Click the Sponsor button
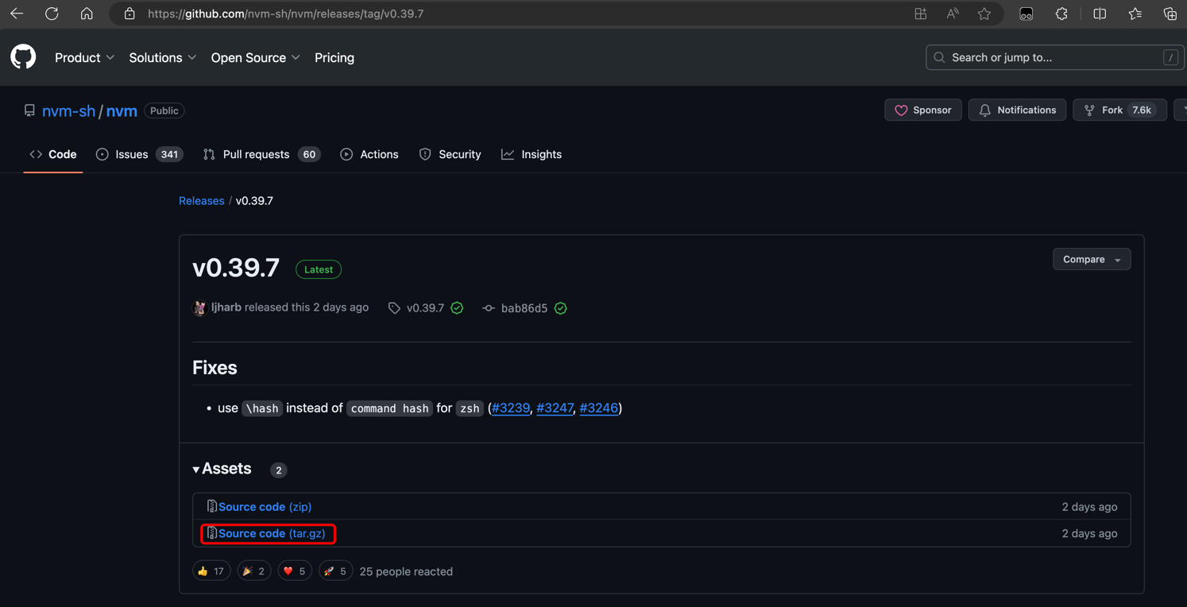 tap(923, 110)
